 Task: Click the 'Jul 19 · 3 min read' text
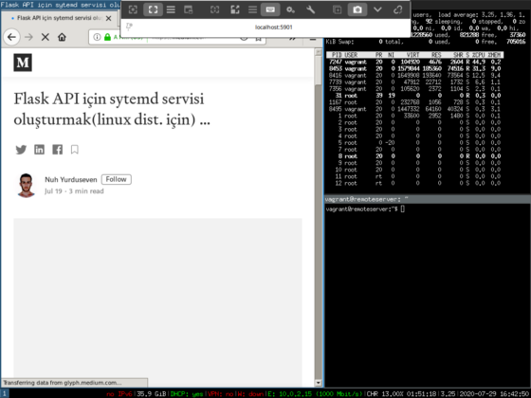74,191
